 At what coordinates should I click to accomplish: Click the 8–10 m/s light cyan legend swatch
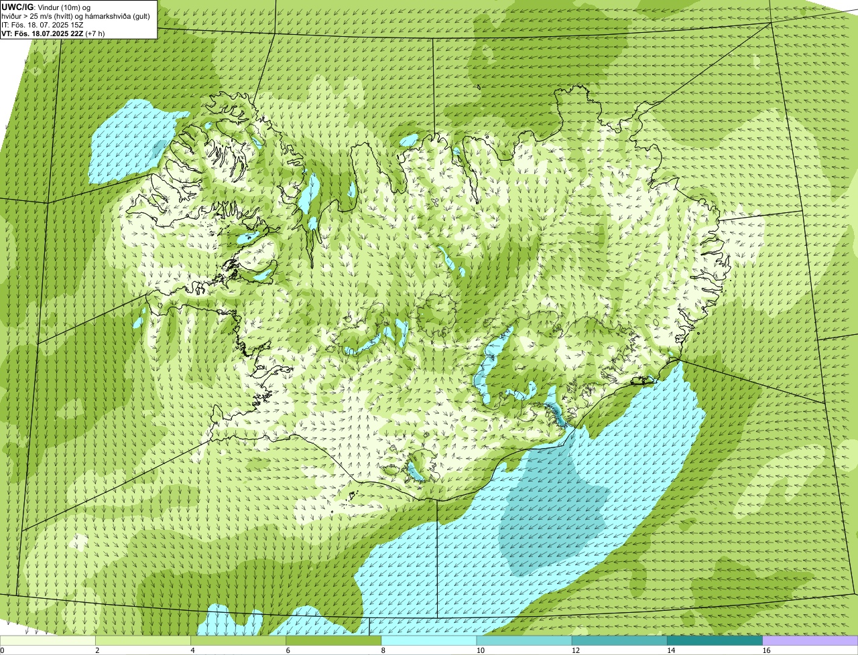coord(430,640)
